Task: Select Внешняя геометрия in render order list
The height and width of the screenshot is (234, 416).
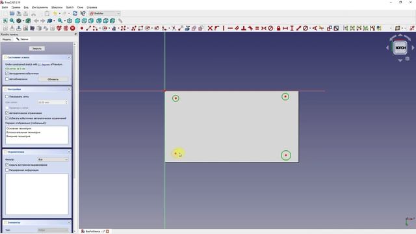Action: pyautogui.click(x=18, y=136)
